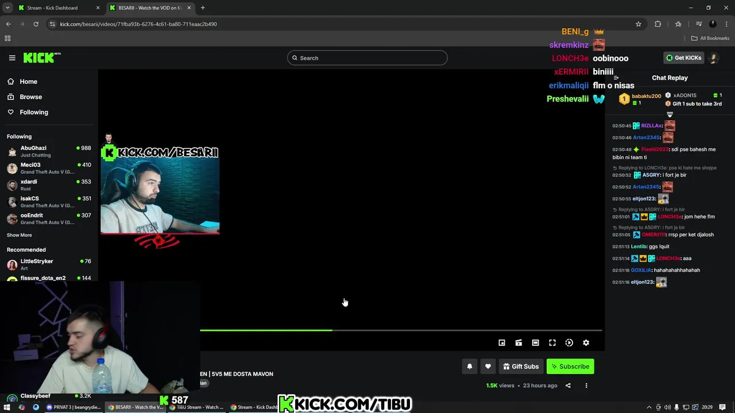Click RIZLLAx username in chat
Image resolution: width=735 pixels, height=413 pixels.
click(x=652, y=126)
